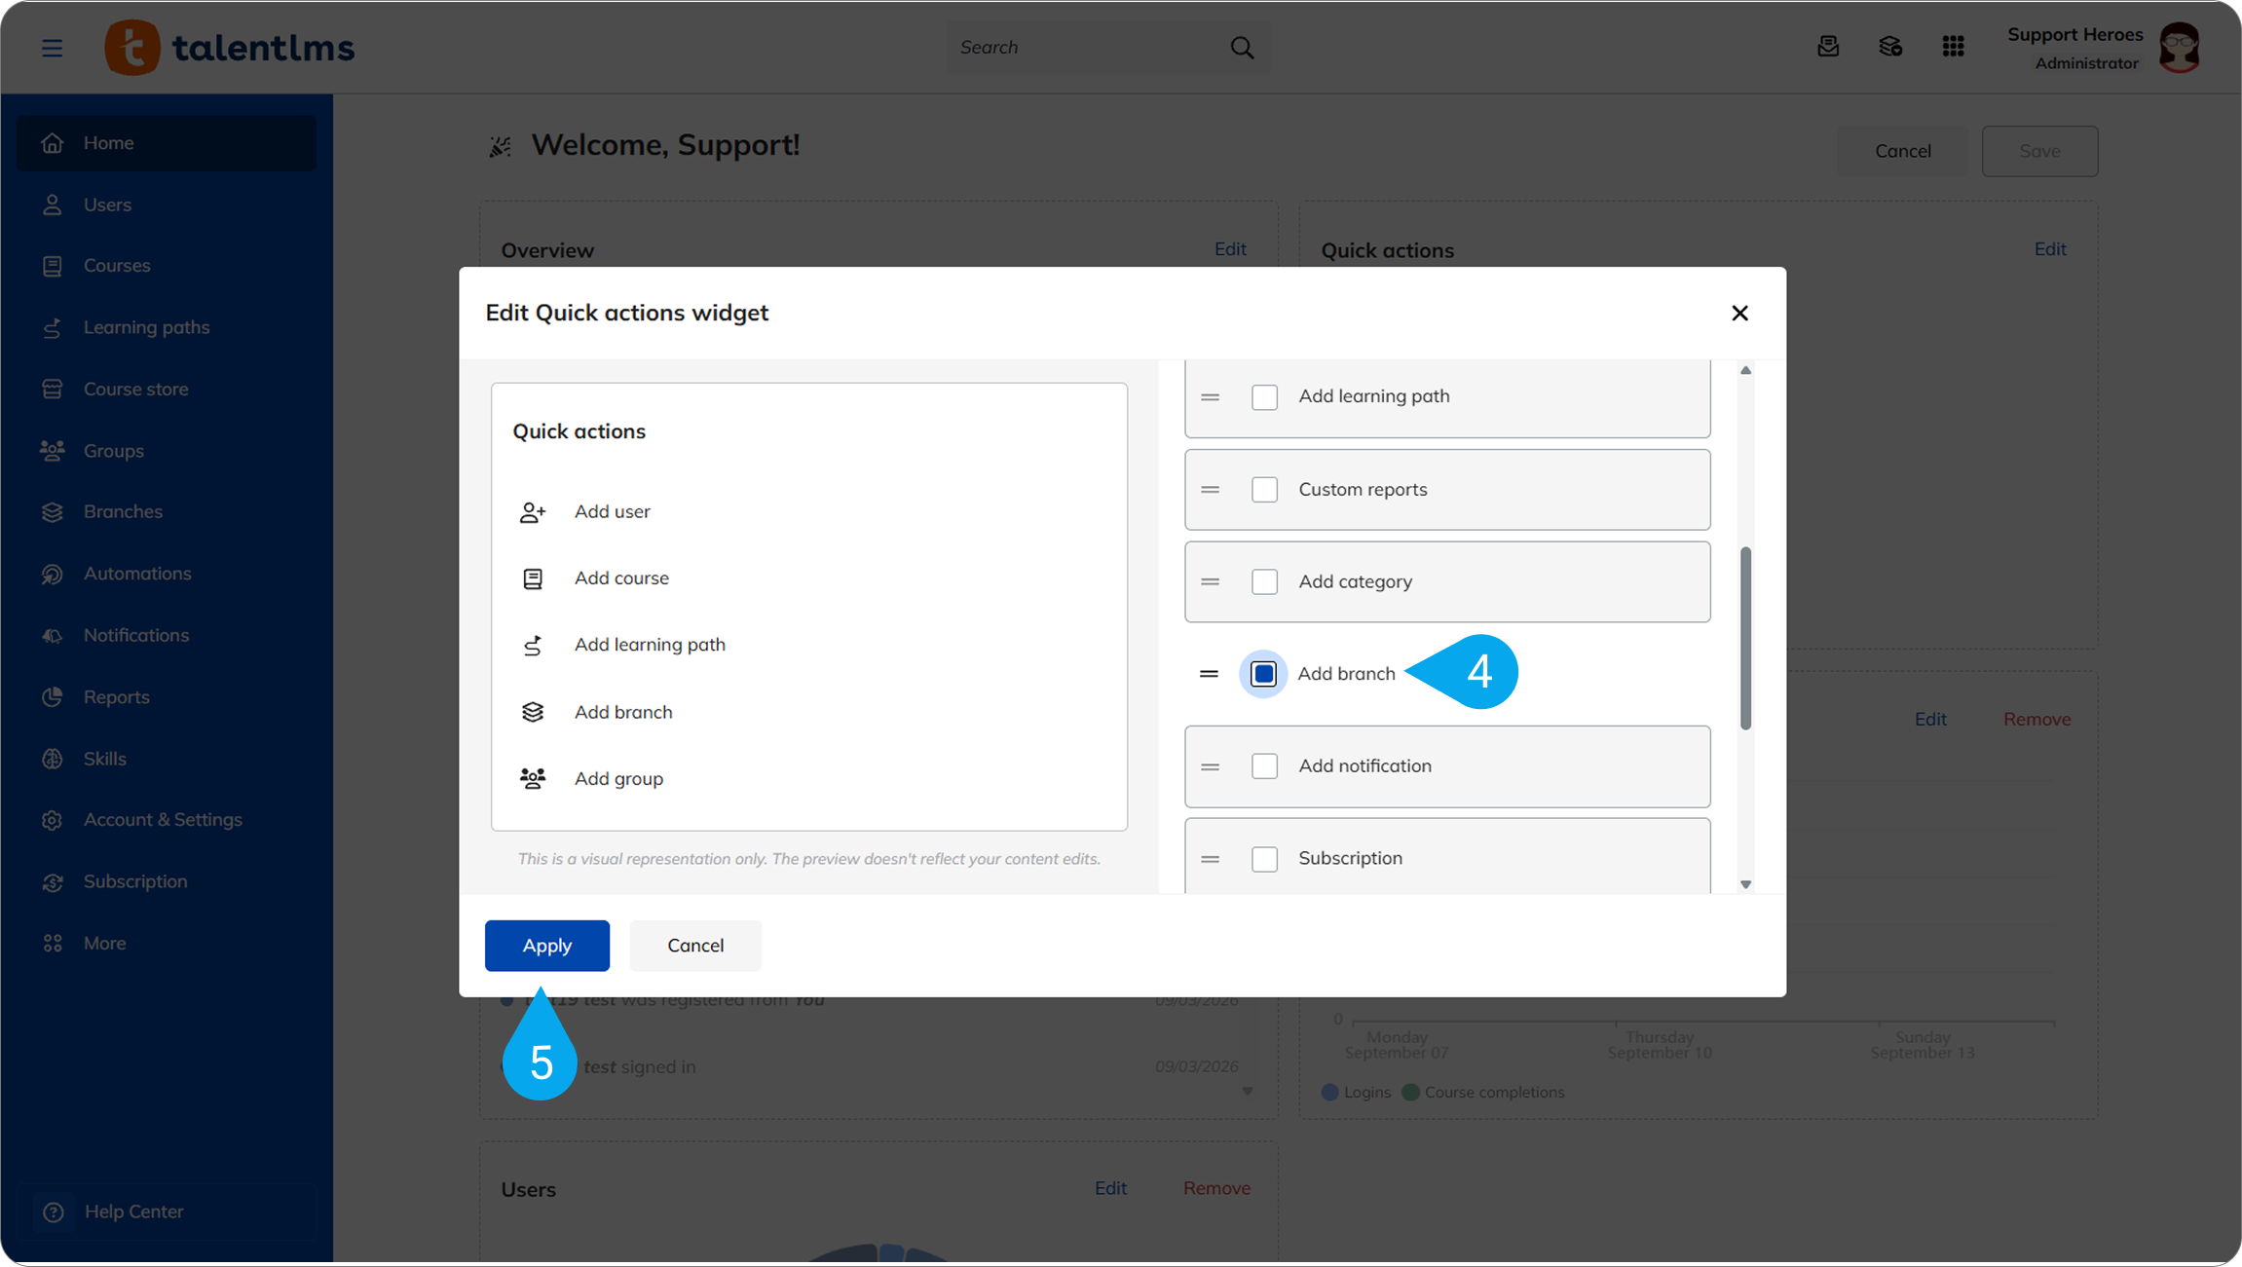Open Users in the sidebar
The width and height of the screenshot is (2242, 1267).
[167, 205]
